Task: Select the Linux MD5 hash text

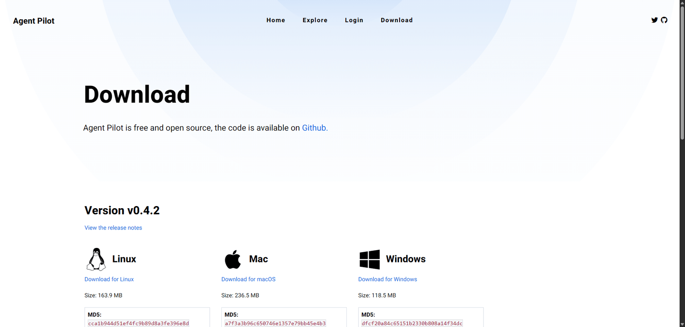Action: (138, 323)
